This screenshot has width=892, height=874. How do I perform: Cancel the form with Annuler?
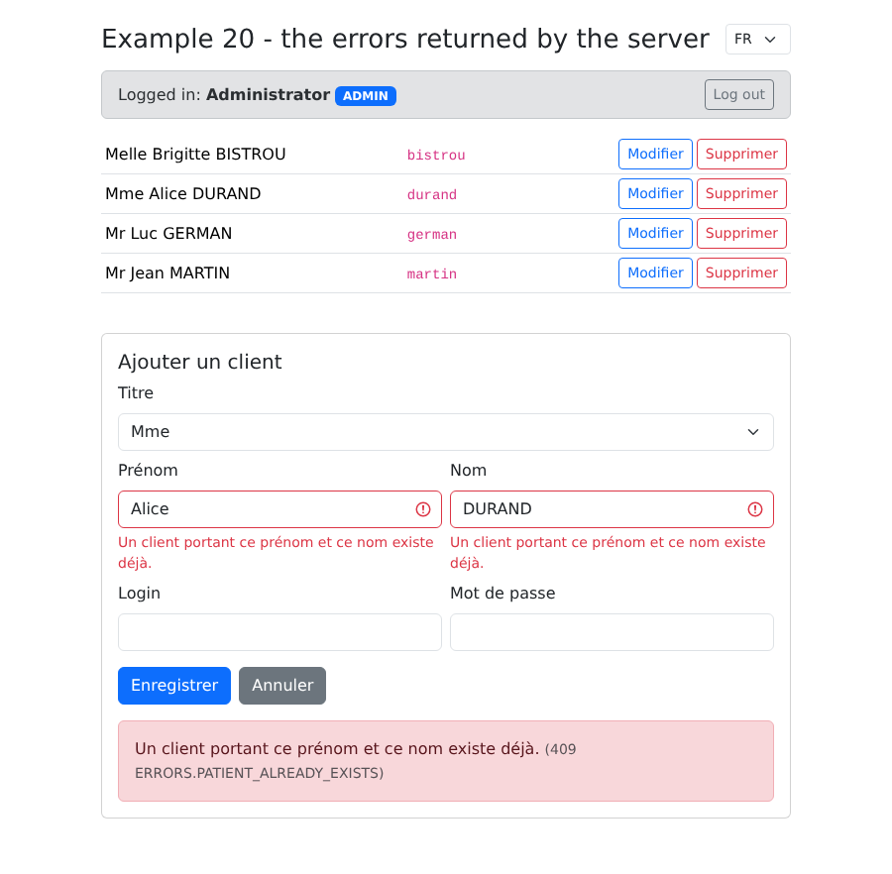282,686
